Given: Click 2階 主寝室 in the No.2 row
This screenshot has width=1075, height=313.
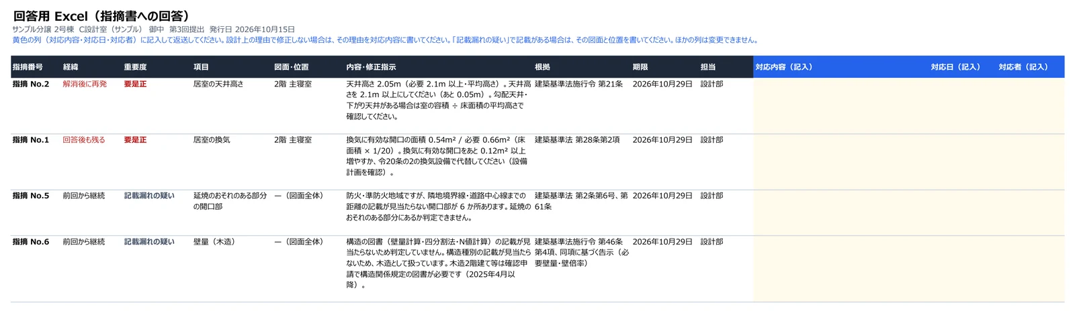Looking at the screenshot, I should click(293, 84).
